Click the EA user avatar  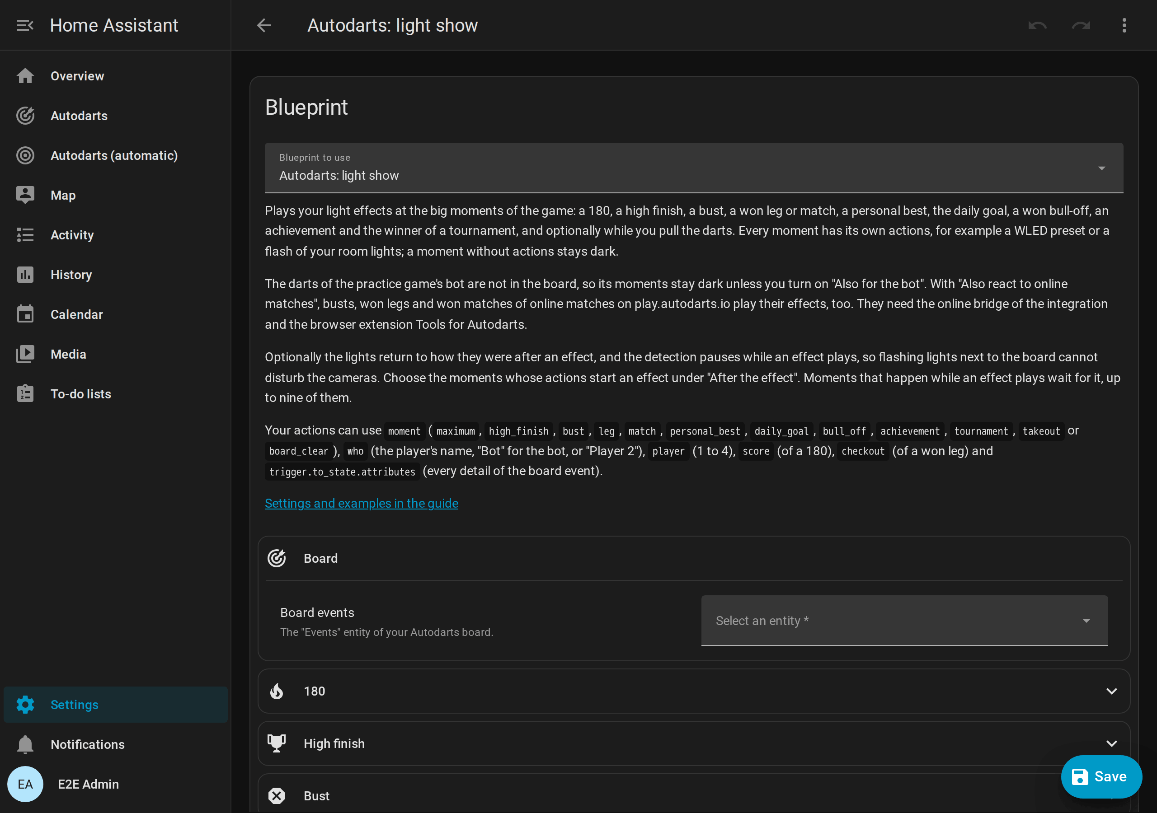[x=25, y=784]
